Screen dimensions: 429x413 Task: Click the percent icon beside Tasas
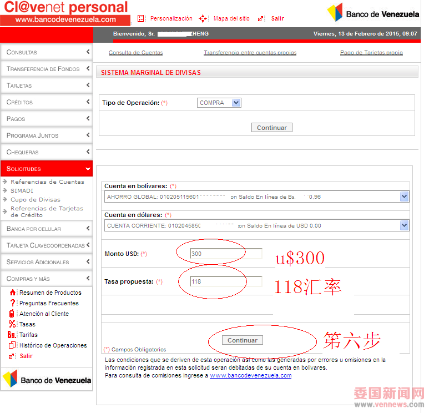[12, 324]
